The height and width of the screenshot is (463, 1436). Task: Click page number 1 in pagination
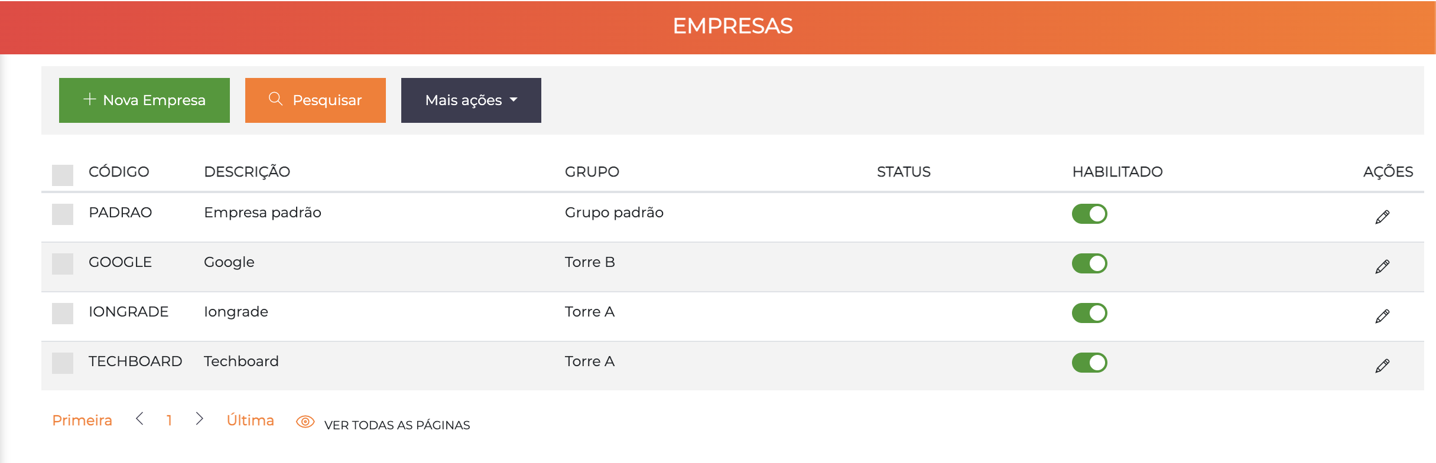click(170, 420)
